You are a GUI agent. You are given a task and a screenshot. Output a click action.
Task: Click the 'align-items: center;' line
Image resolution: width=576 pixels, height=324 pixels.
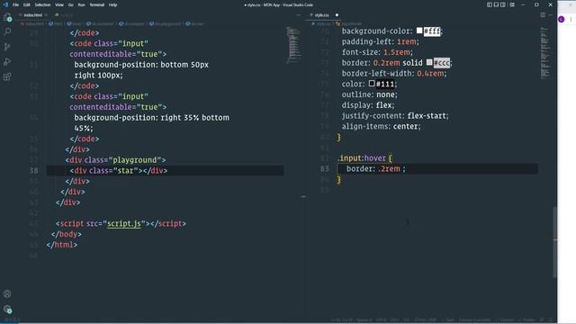point(382,127)
